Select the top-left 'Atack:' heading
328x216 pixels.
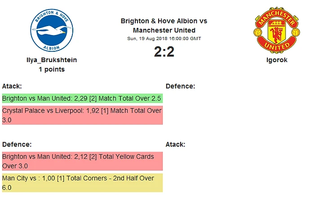(12, 86)
